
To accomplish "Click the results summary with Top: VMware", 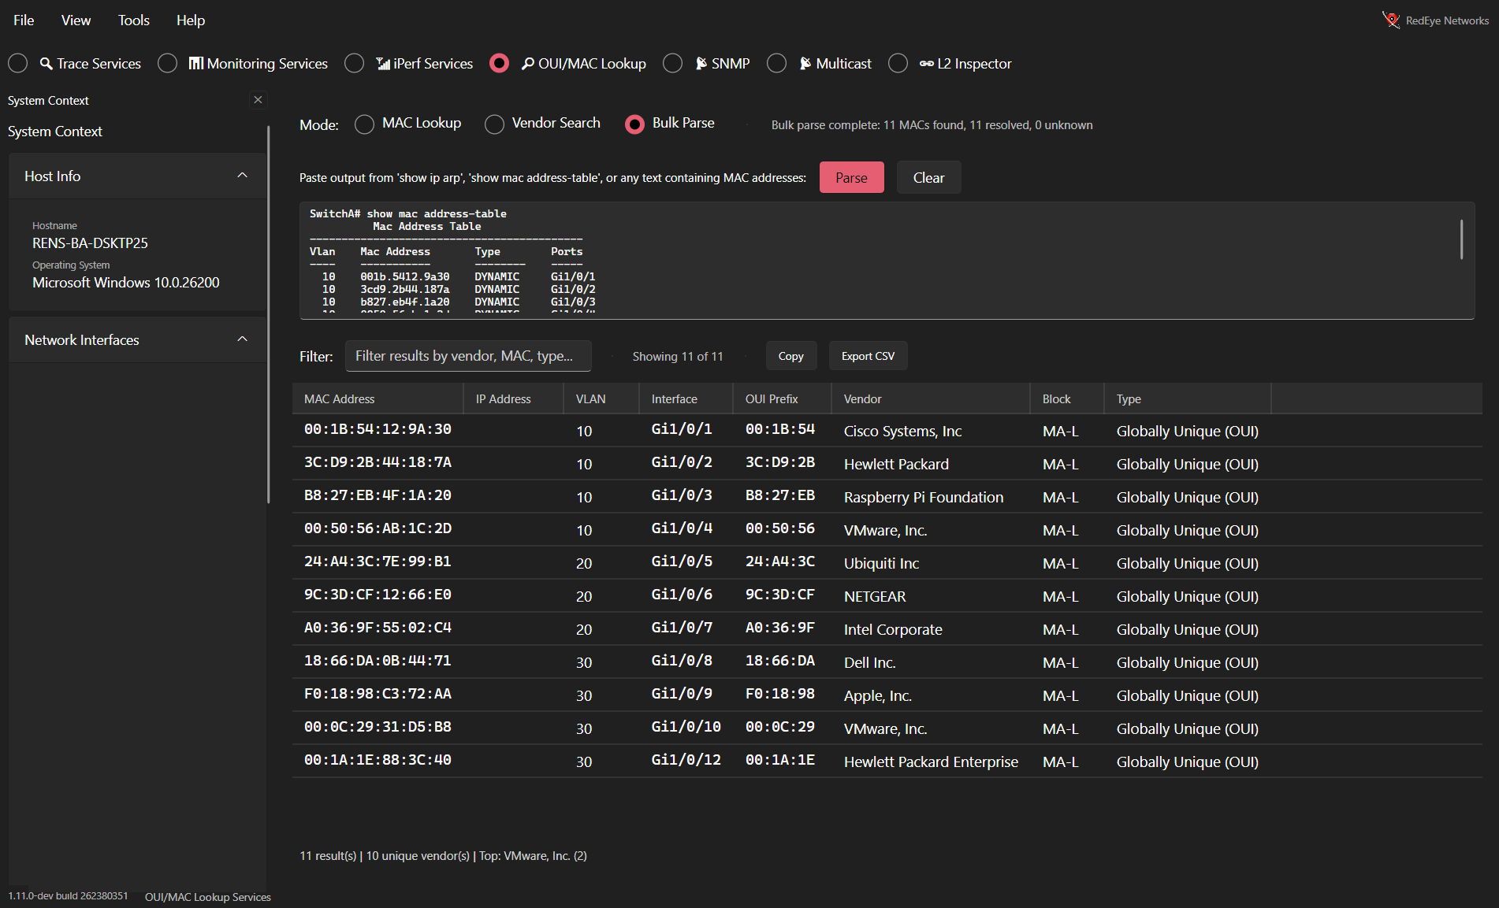I will point(443,856).
